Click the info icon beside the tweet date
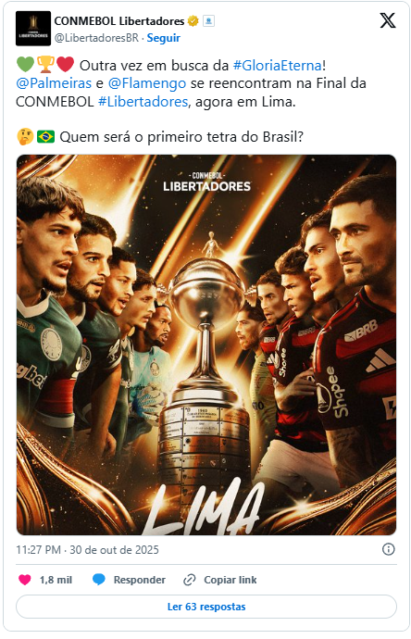Screen dimensions: 411x639 [388, 549]
